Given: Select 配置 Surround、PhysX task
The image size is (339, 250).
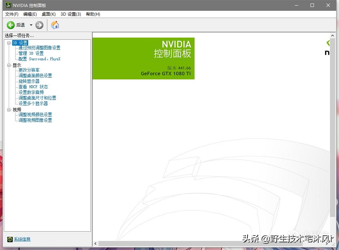Looking at the screenshot, I should click(39, 59).
